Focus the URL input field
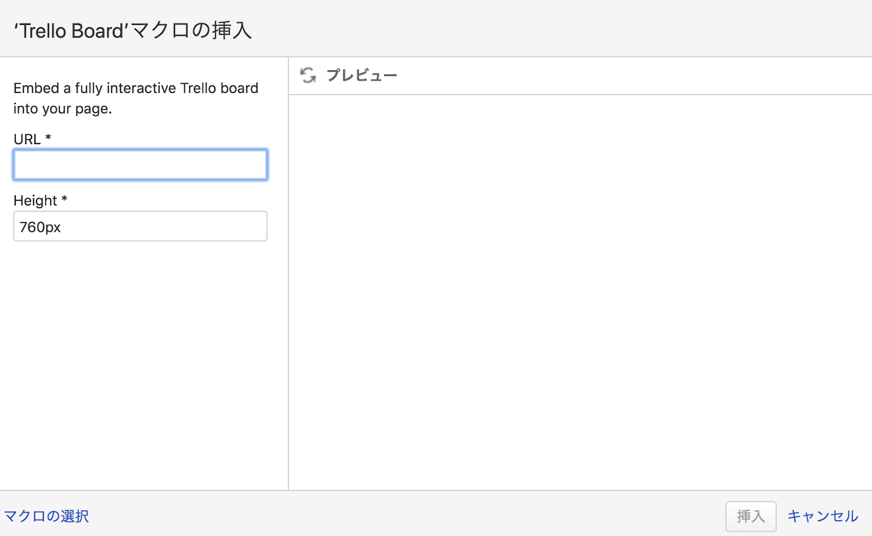 [140, 164]
